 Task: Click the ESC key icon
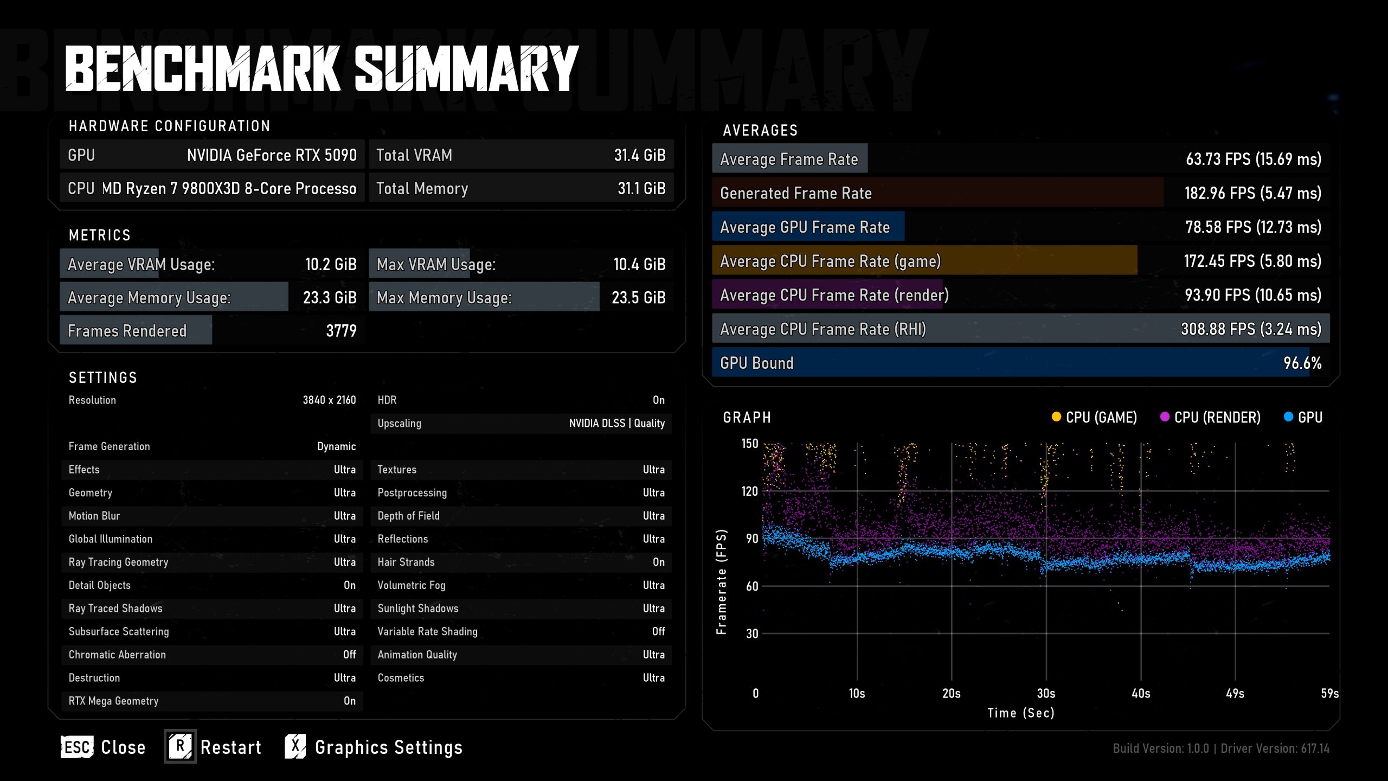tap(77, 747)
